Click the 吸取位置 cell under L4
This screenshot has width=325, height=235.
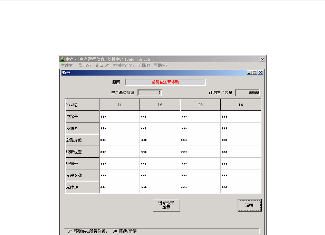241,152
